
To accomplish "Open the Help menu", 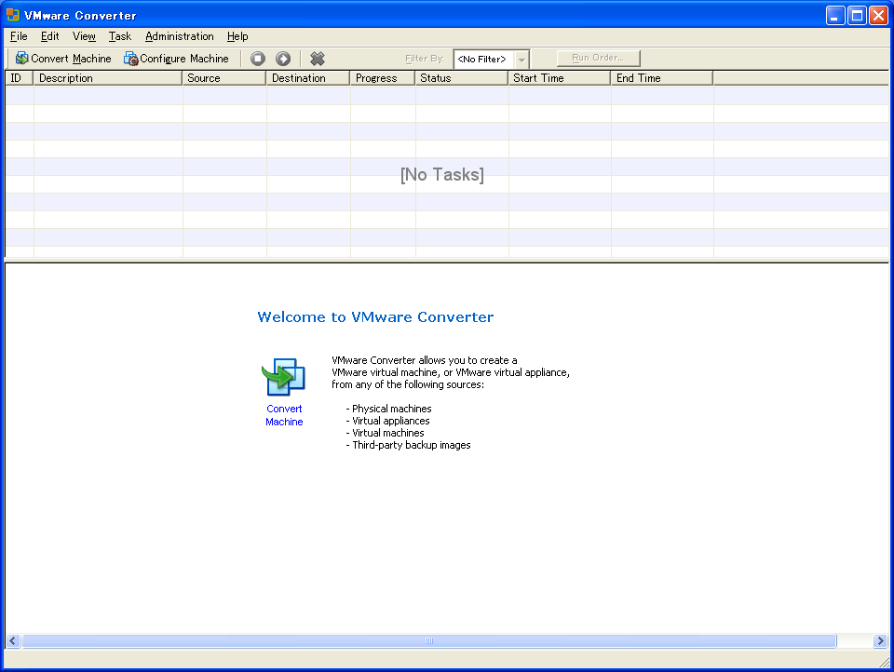I will (x=237, y=36).
